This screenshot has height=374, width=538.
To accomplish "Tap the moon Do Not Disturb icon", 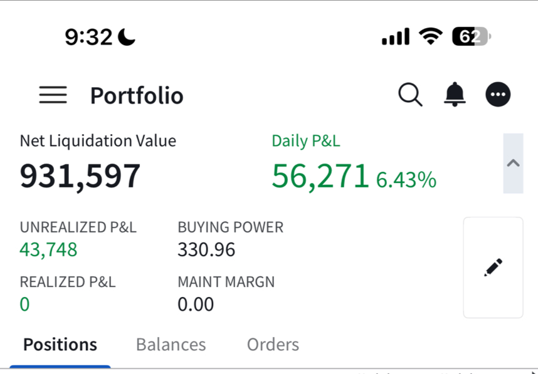I will click(127, 37).
